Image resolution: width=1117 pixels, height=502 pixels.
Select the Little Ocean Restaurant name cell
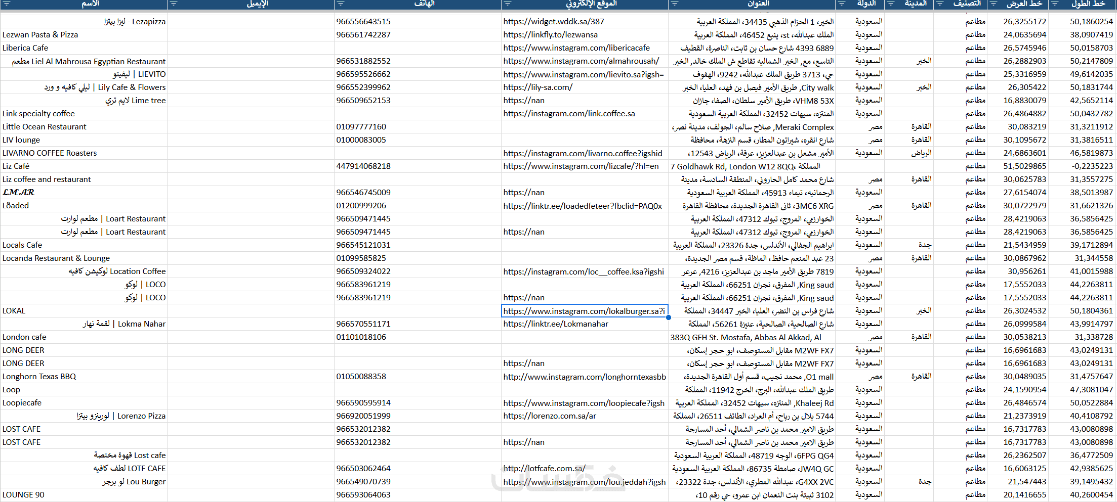pos(84,127)
